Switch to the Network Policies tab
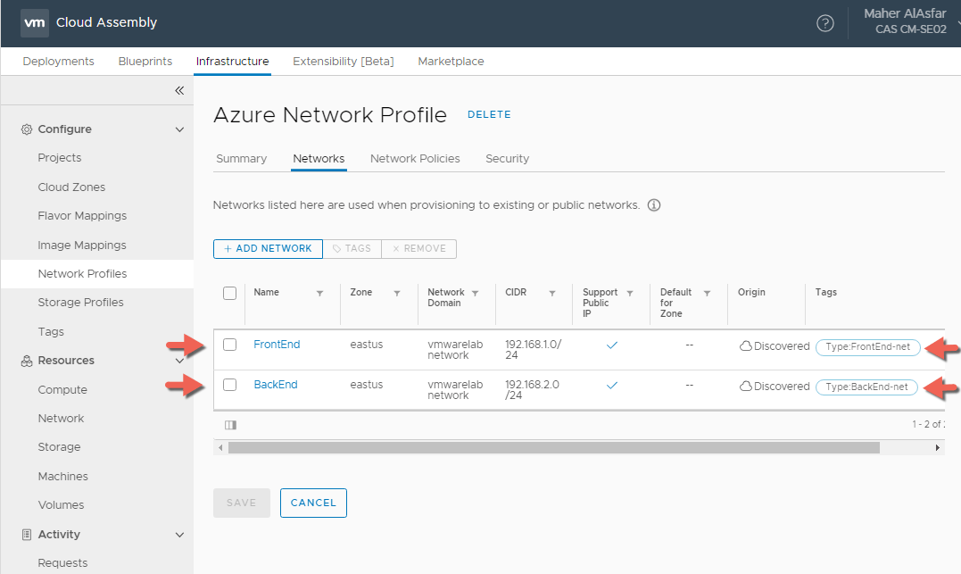This screenshot has height=574, width=961. click(415, 159)
